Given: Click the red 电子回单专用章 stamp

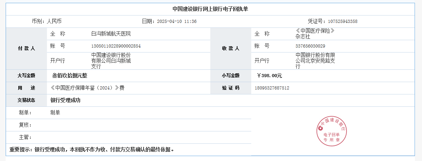Looking at the screenshot, I should 332,132.
